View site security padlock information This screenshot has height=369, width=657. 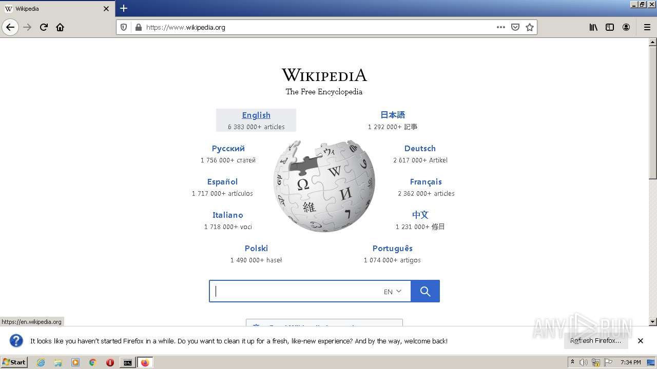pyautogui.click(x=138, y=27)
